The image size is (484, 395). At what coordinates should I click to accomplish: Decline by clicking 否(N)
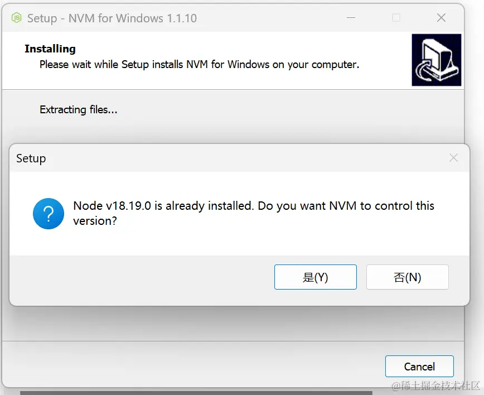pyautogui.click(x=408, y=277)
